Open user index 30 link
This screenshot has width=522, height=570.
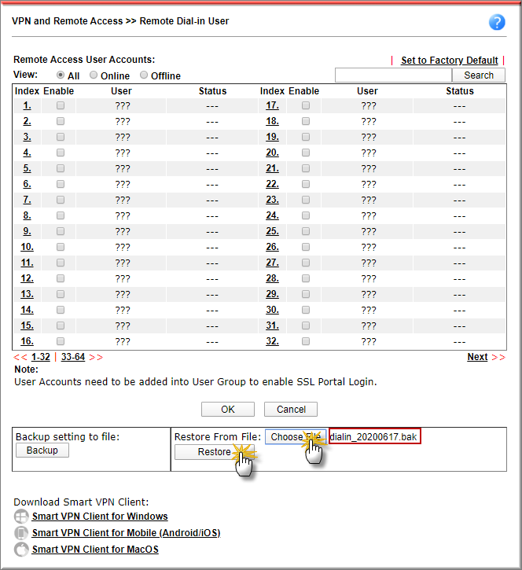(x=272, y=310)
